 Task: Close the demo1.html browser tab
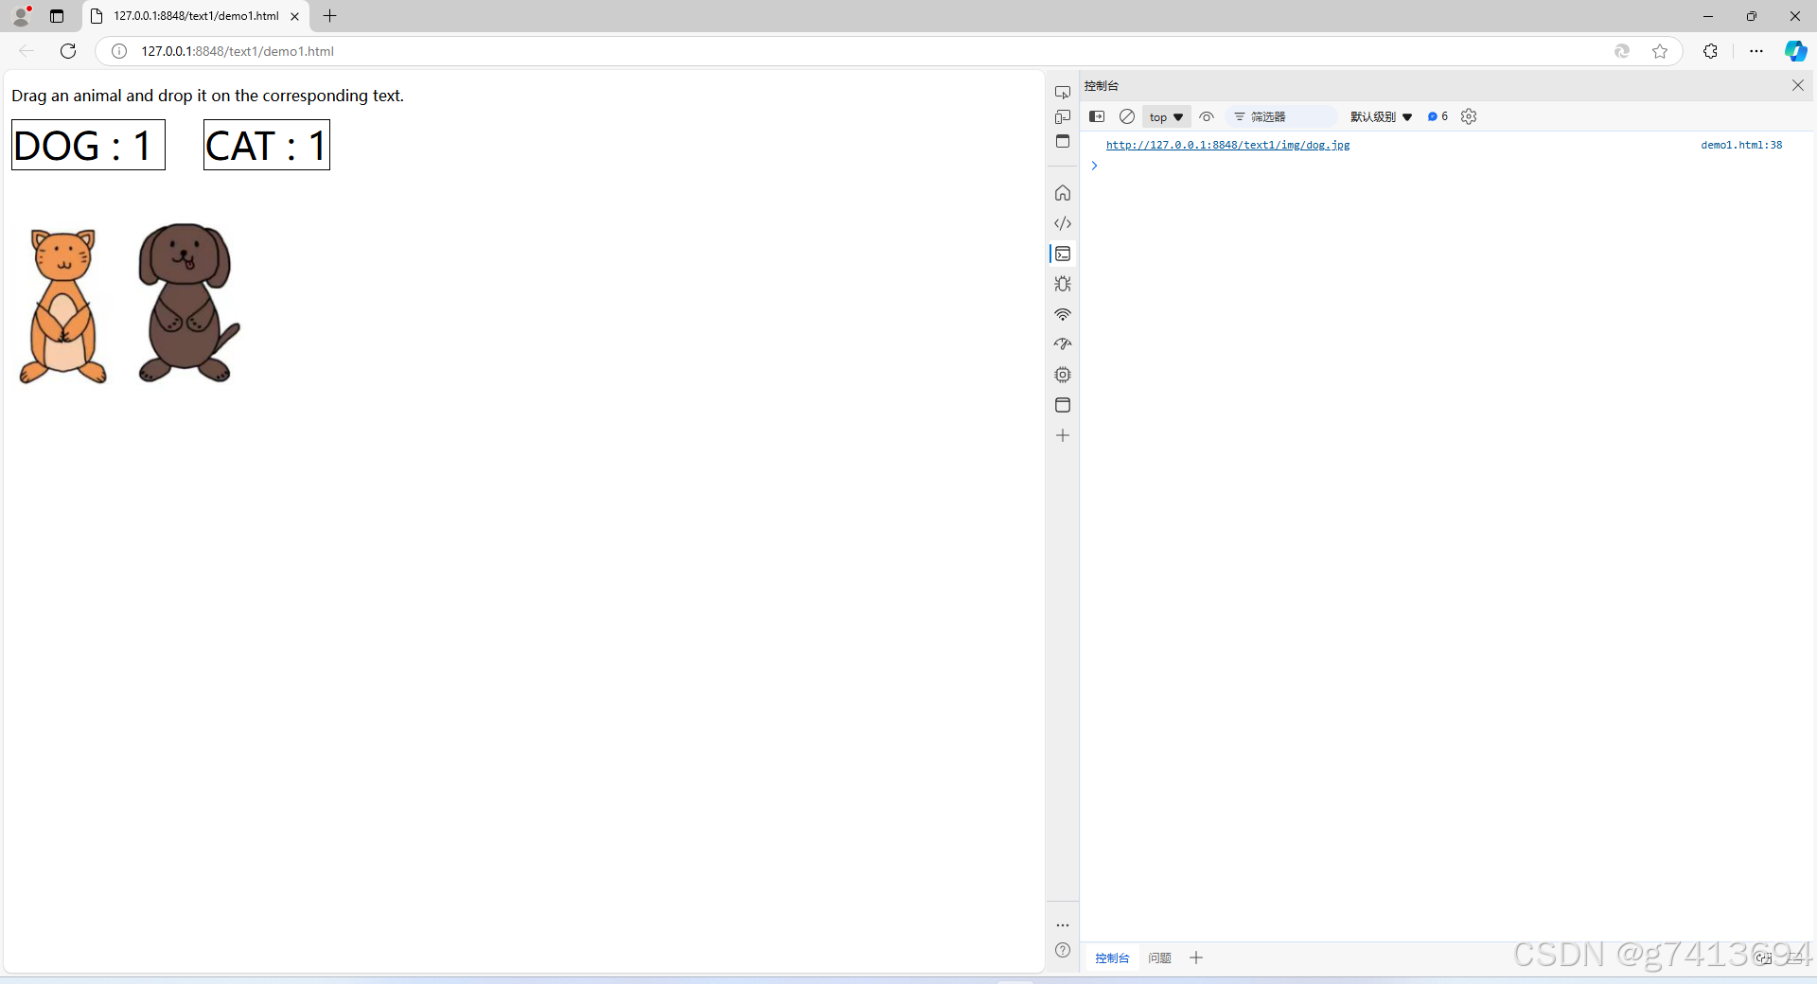click(295, 16)
